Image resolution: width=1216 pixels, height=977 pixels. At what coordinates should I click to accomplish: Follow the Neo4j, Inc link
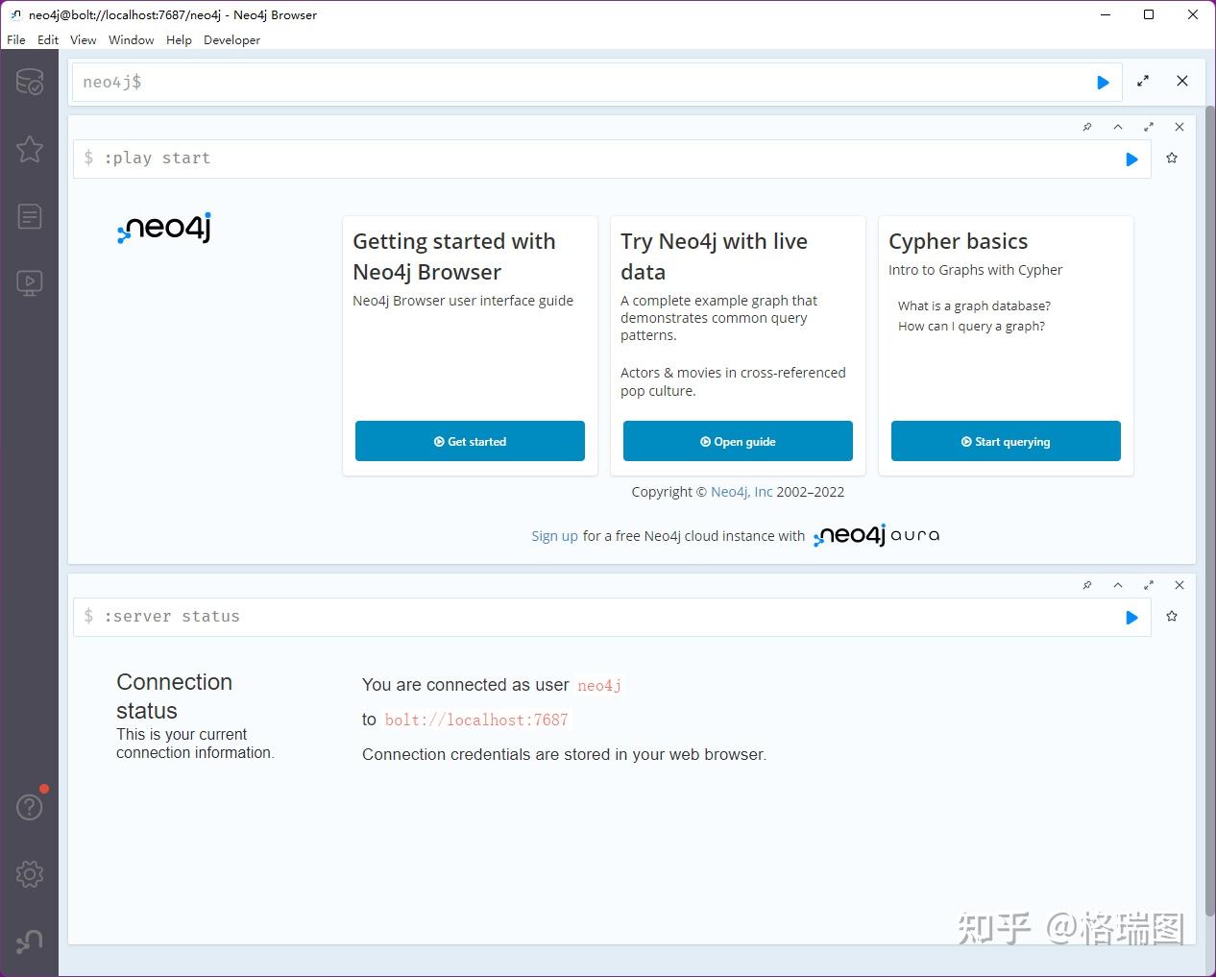pyautogui.click(x=742, y=492)
